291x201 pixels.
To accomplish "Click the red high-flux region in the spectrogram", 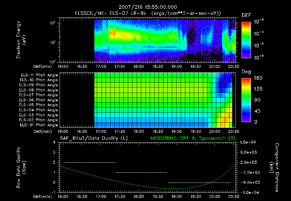I will pyautogui.click(x=112, y=32).
